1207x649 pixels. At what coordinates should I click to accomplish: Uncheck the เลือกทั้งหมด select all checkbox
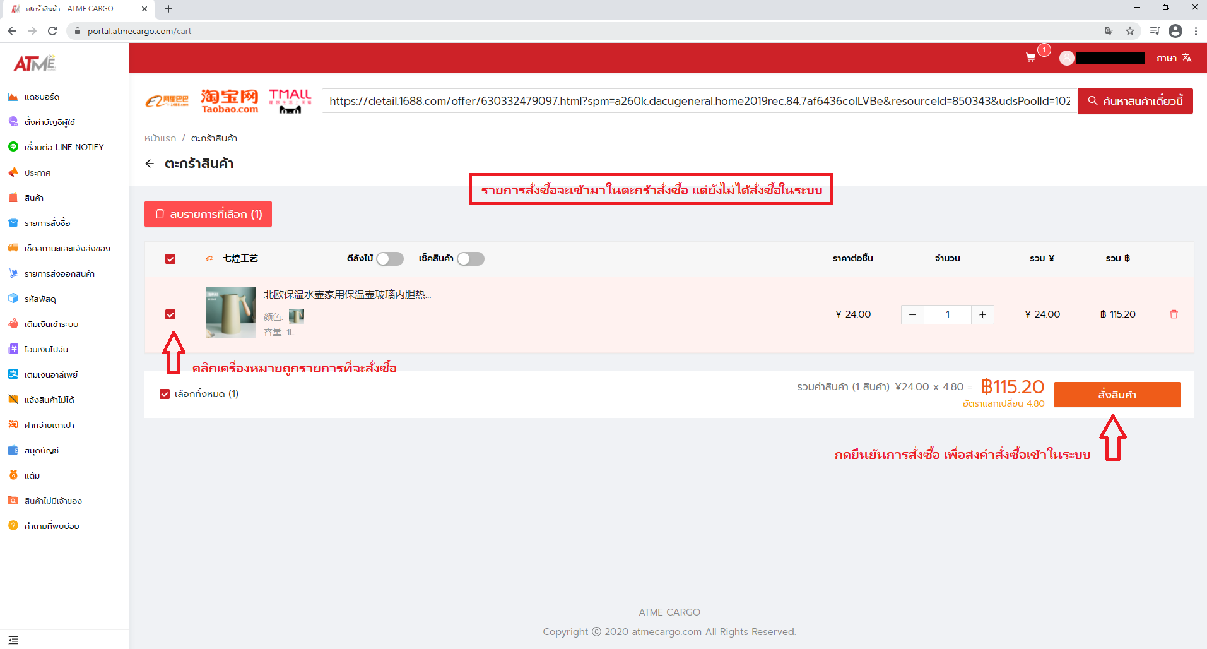(x=165, y=394)
